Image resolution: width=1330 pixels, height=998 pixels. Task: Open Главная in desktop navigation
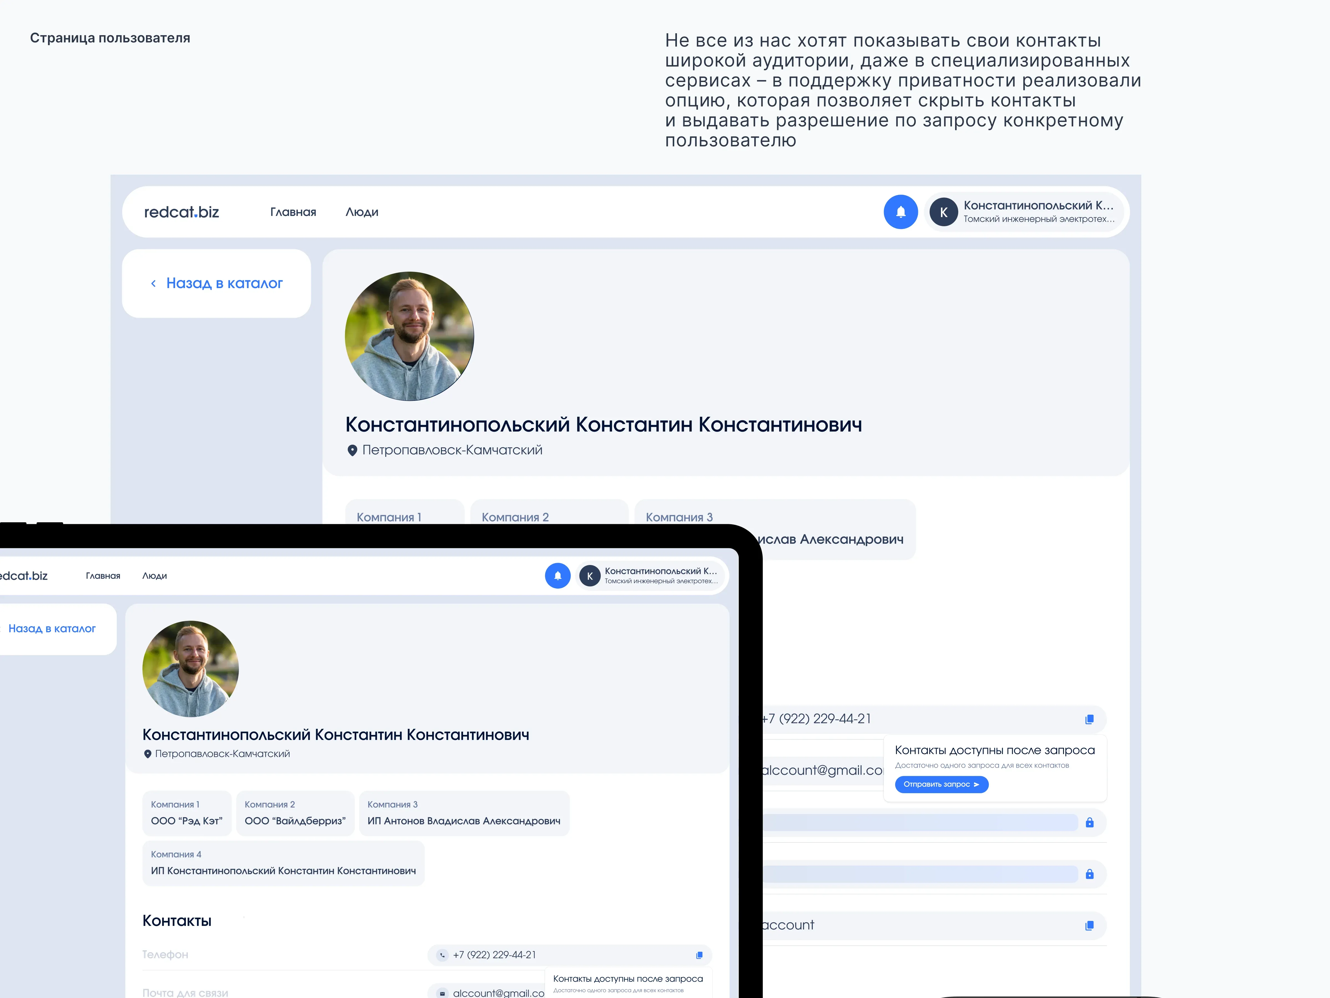click(293, 212)
